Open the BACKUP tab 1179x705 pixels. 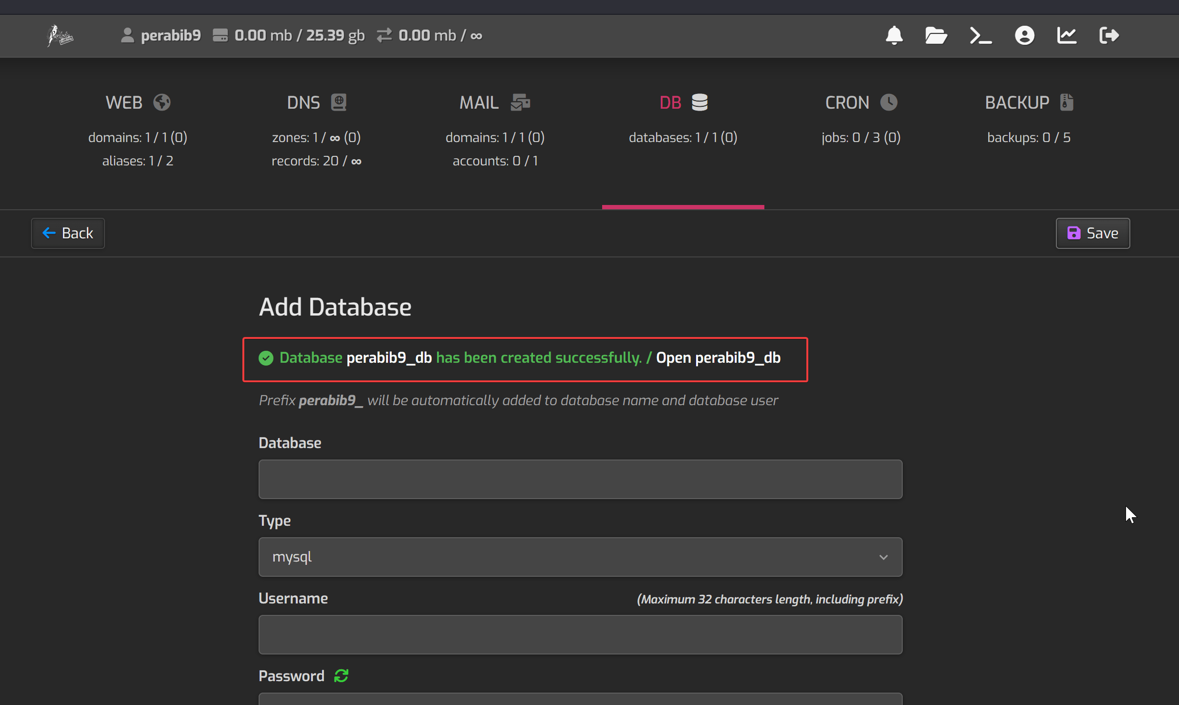(1029, 102)
